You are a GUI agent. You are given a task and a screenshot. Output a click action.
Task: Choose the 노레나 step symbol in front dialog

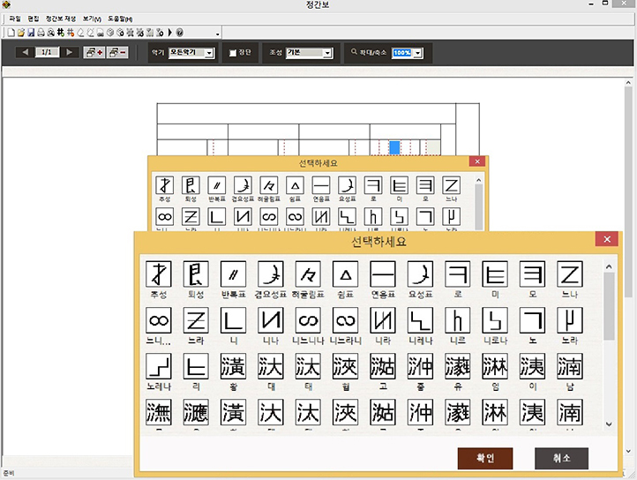(159, 366)
